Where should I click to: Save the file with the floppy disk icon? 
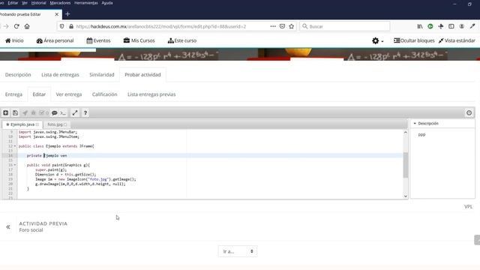tap(15, 113)
